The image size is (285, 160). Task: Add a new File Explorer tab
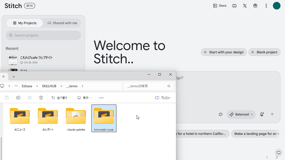[14, 77]
